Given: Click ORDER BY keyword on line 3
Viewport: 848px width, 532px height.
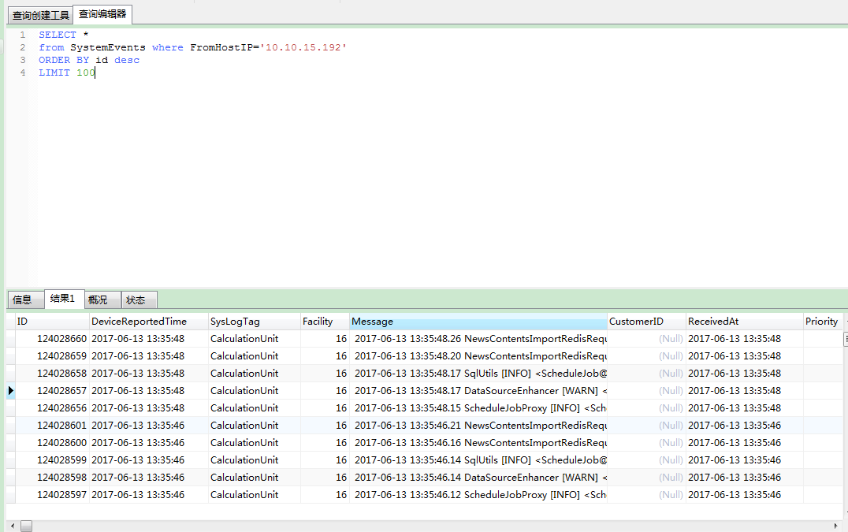Looking at the screenshot, I should [64, 60].
